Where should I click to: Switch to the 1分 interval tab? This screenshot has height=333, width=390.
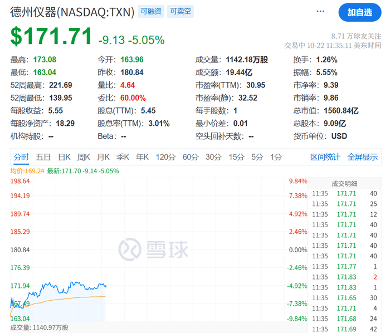[276, 157]
